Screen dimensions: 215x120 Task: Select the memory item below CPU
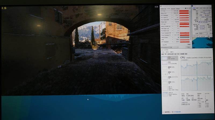click(x=170, y=63)
